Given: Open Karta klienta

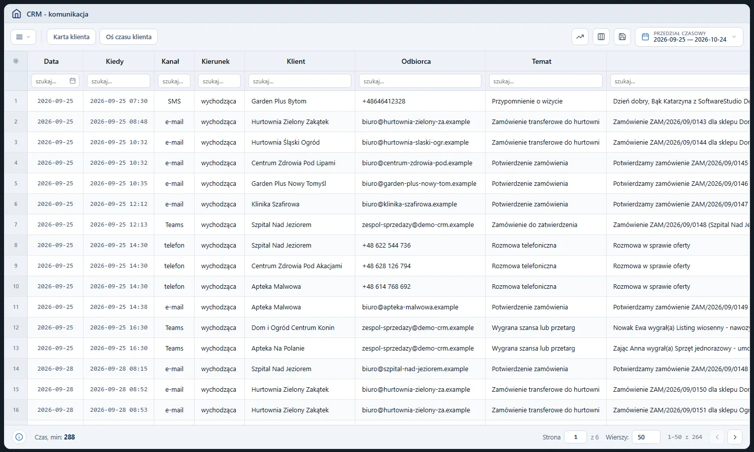Looking at the screenshot, I should (71, 37).
